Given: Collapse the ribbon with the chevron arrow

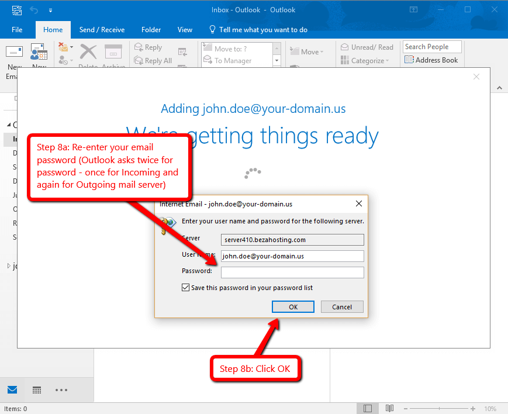Looking at the screenshot, I should (499, 88).
